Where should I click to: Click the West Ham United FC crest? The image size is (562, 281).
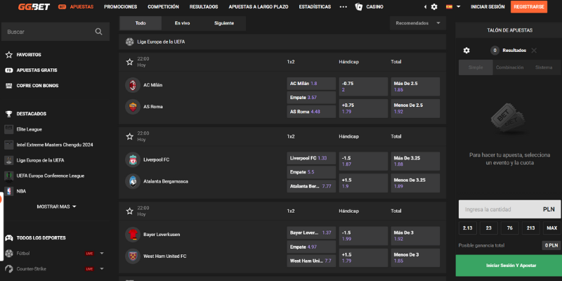pyautogui.click(x=133, y=256)
